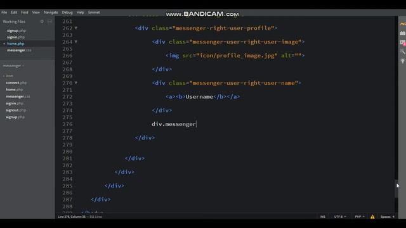Open the Navigate menu
The width and height of the screenshot is (406, 228).
tap(51, 13)
